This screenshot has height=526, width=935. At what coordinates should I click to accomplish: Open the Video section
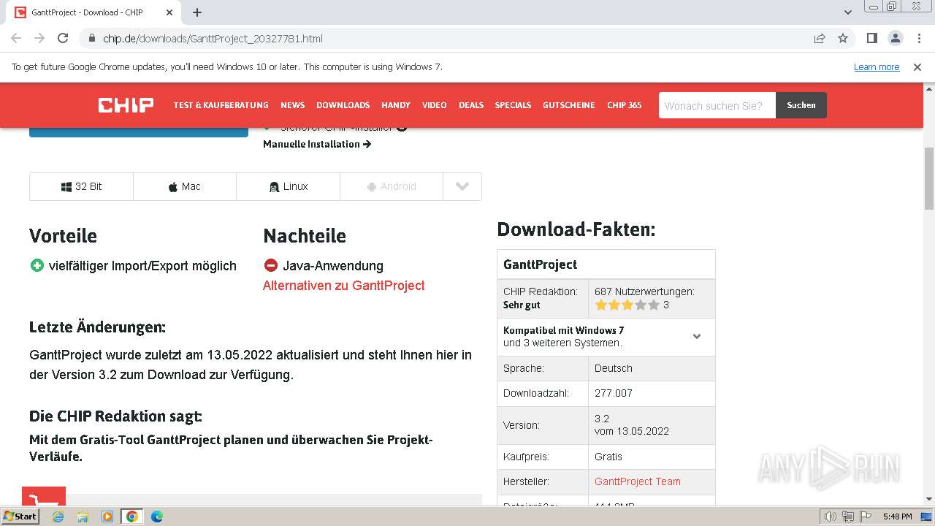434,105
